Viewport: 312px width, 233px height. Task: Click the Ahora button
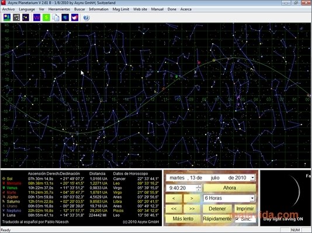click(x=230, y=187)
